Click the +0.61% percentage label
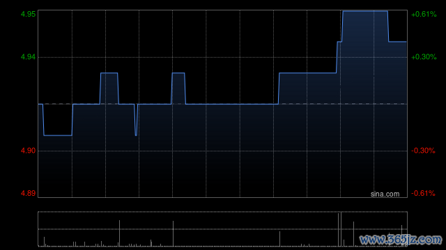Viewport: 446px width, 250px height. (424, 14)
